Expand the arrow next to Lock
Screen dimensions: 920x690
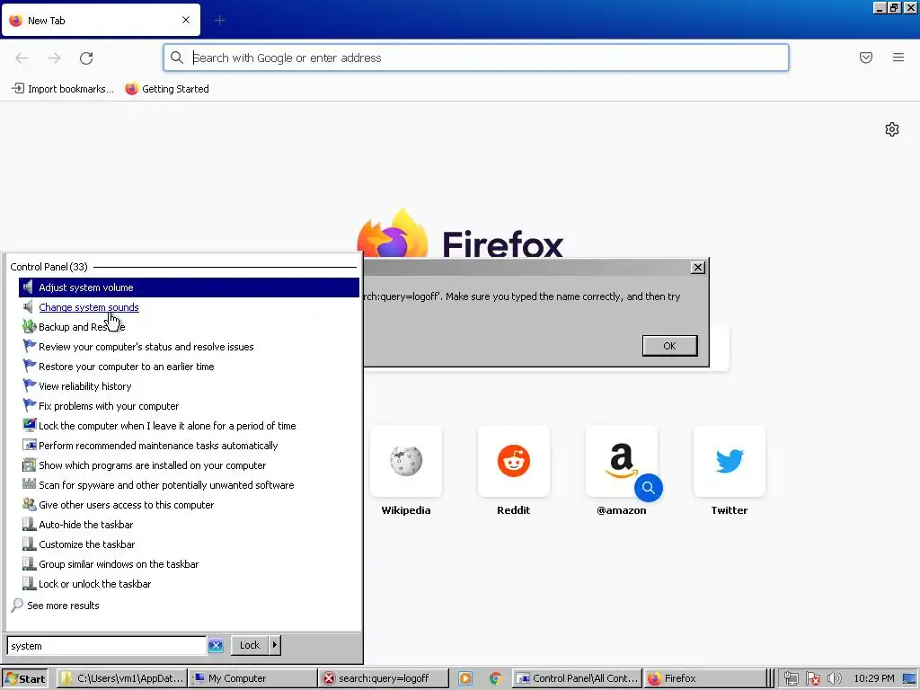pyautogui.click(x=275, y=645)
